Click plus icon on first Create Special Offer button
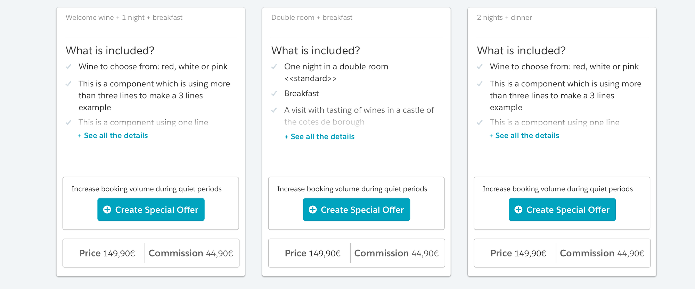 pos(107,210)
